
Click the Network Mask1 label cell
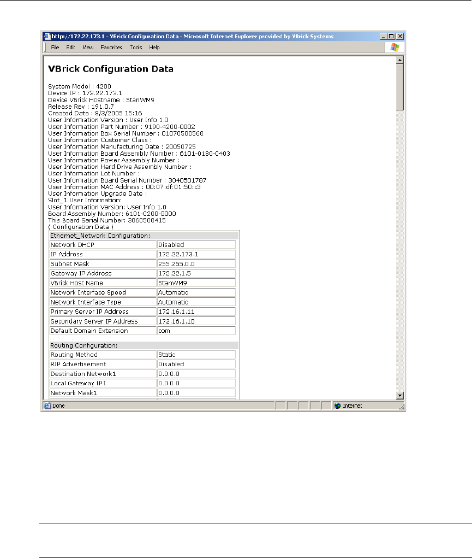pos(103,393)
